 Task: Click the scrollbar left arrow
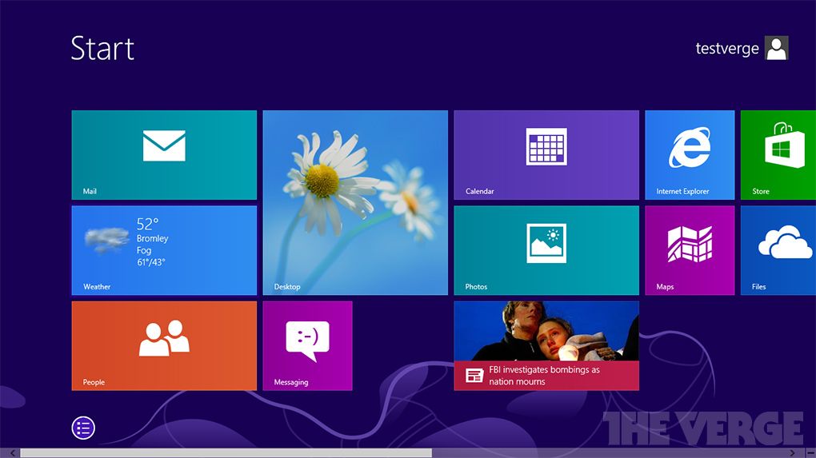click(x=11, y=453)
